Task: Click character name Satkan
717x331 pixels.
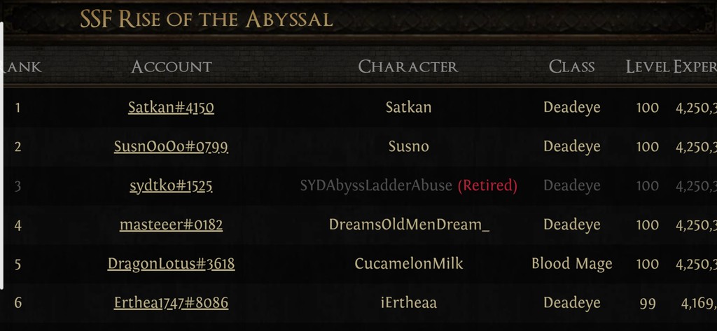Action: pyautogui.click(x=408, y=108)
